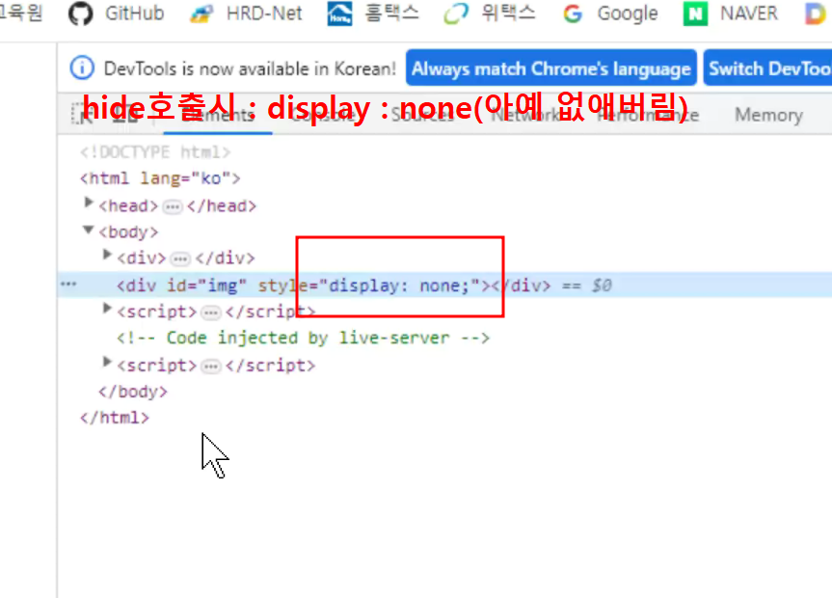Open the Google bookmark
Image resolution: width=832 pixels, height=598 pixels.
tap(610, 14)
